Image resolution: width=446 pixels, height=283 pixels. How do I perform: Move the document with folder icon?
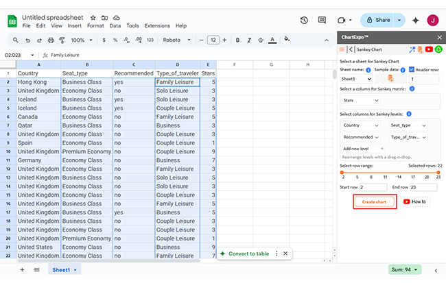[105, 18]
